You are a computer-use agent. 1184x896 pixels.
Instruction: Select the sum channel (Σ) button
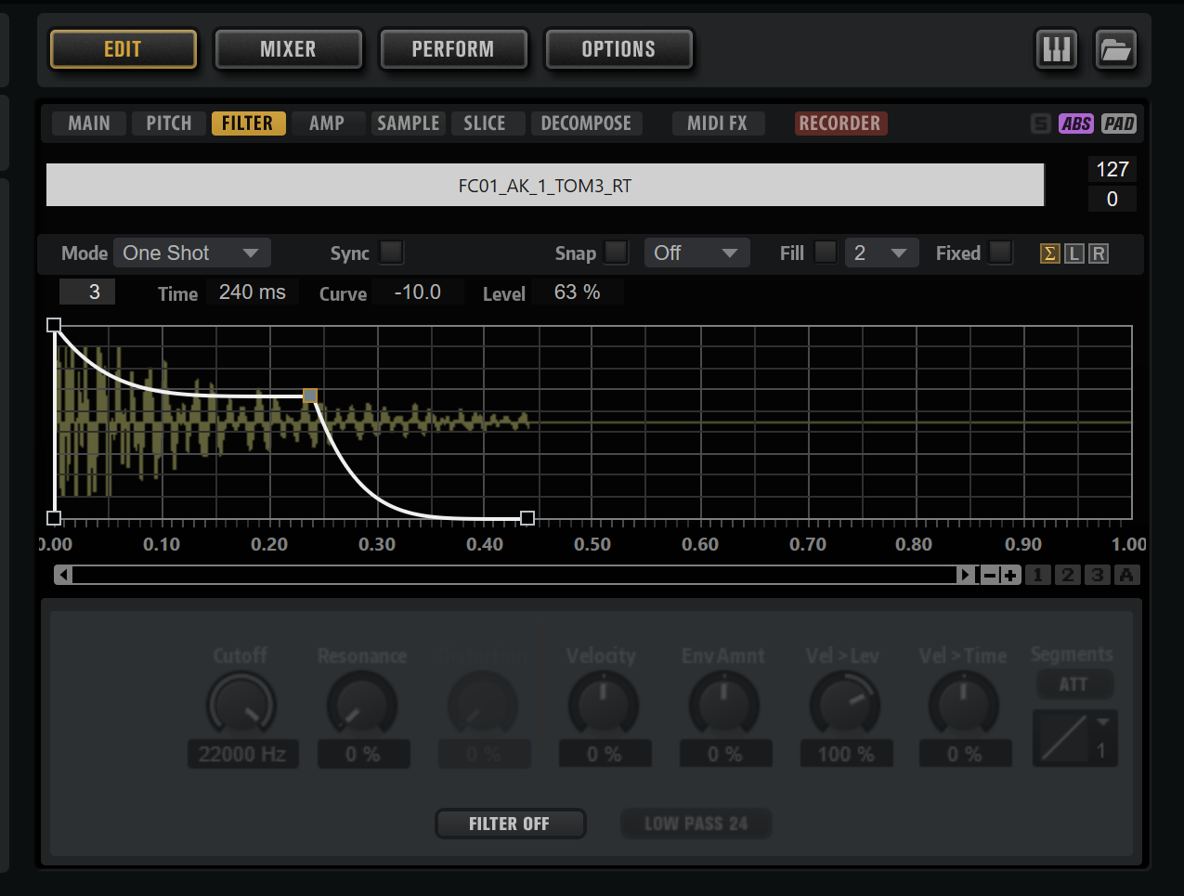coord(1049,253)
